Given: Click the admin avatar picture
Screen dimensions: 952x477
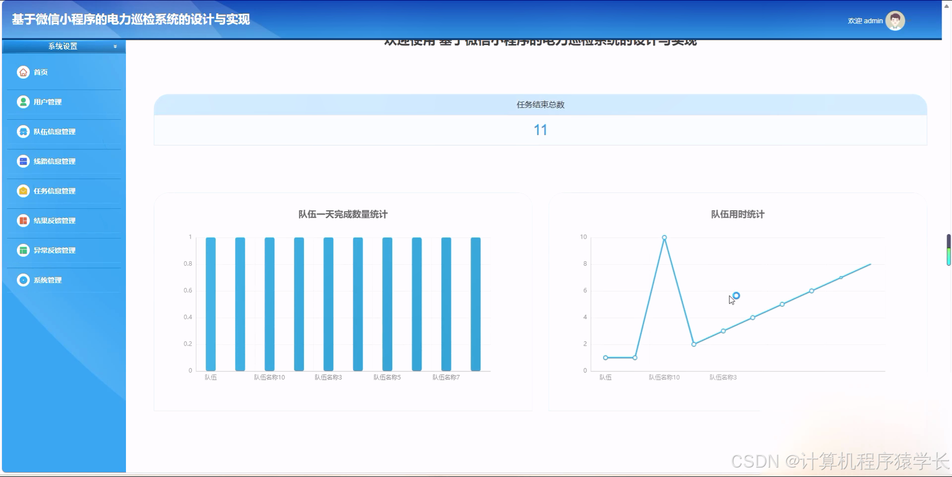Looking at the screenshot, I should pos(895,21).
